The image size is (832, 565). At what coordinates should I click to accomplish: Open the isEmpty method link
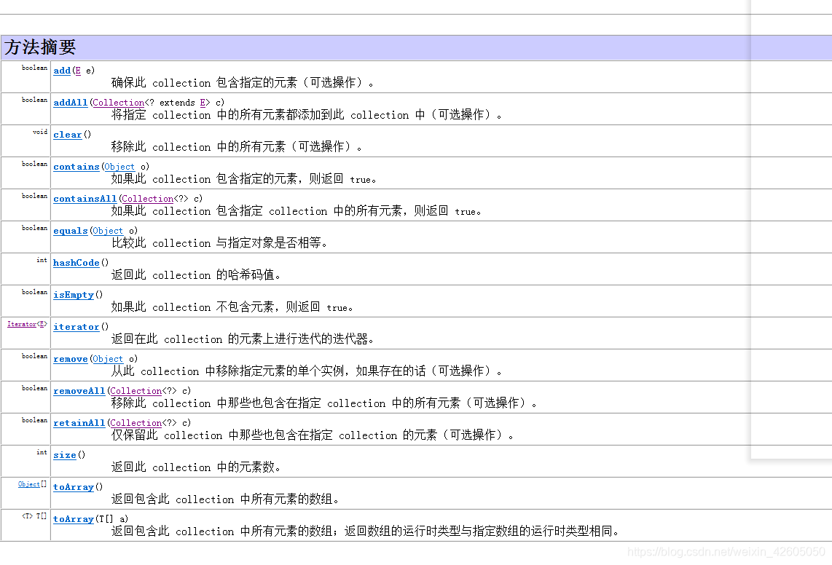[74, 295]
